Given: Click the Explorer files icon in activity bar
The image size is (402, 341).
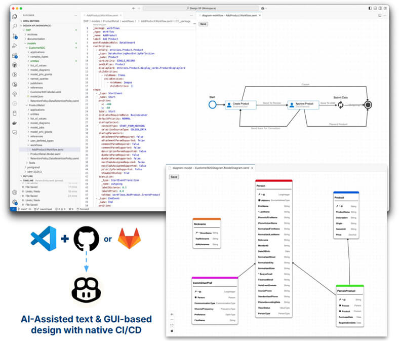Looking at the screenshot, I should [x=15, y=16].
